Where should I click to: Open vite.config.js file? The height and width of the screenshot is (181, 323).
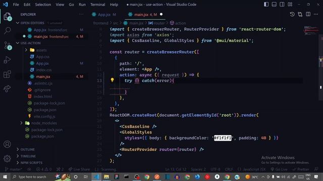pos(44,116)
